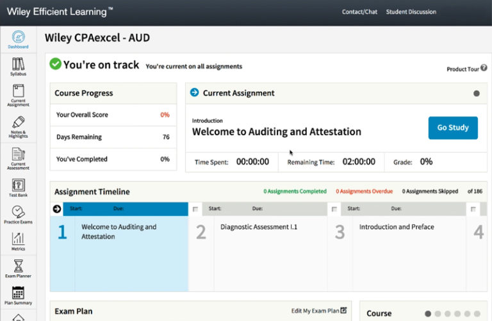The height and width of the screenshot is (321, 492).
Task: Click the Course Progress panel heading
Action: pyautogui.click(x=83, y=93)
